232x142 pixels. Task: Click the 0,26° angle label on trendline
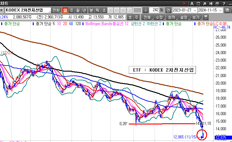tap(123, 124)
